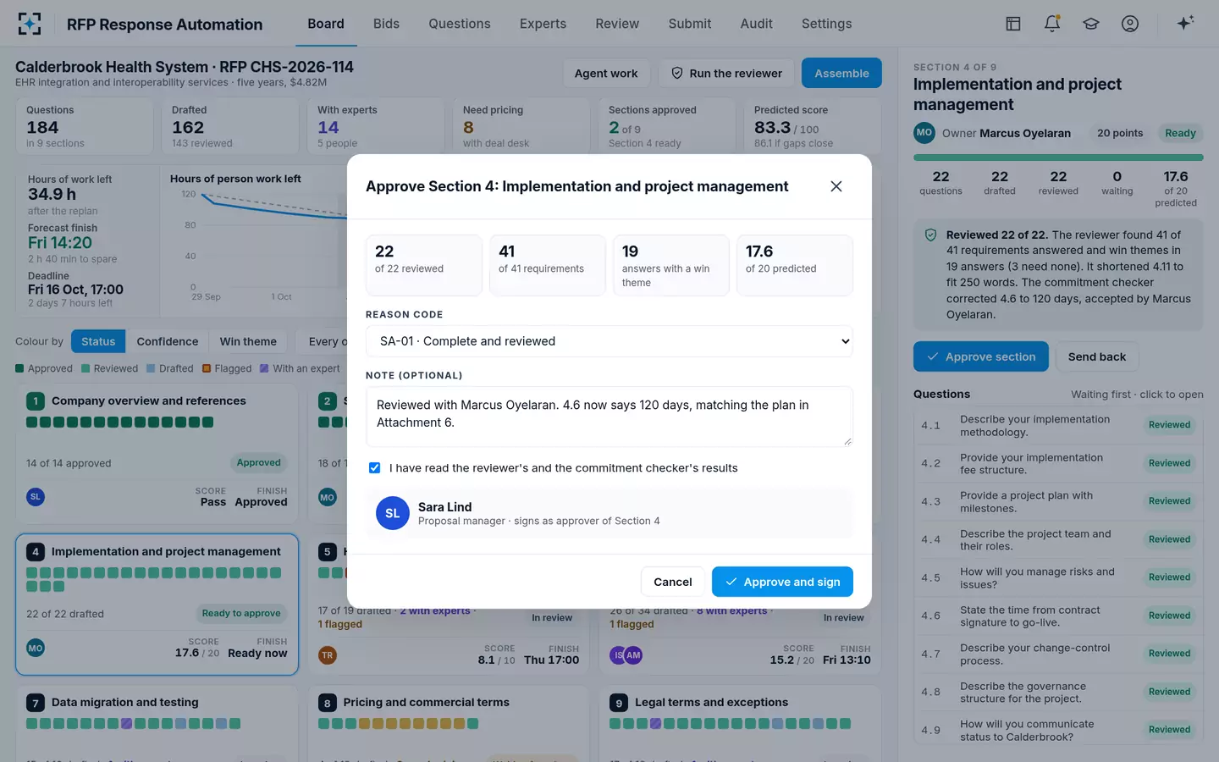1219x762 pixels.
Task: Click section number 9 badge
Action: [619, 703]
